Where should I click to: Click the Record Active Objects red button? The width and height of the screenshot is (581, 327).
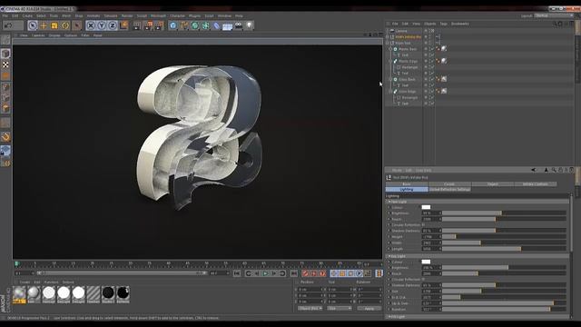[305, 273]
